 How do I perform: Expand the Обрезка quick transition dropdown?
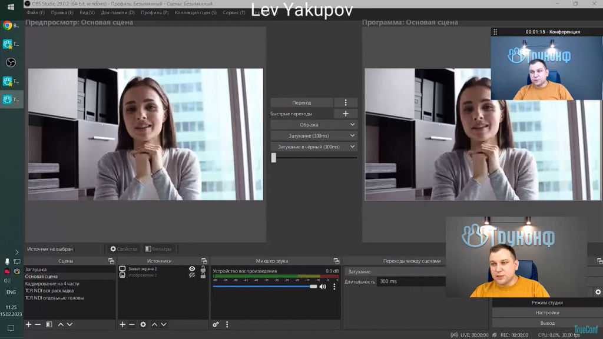coord(352,125)
